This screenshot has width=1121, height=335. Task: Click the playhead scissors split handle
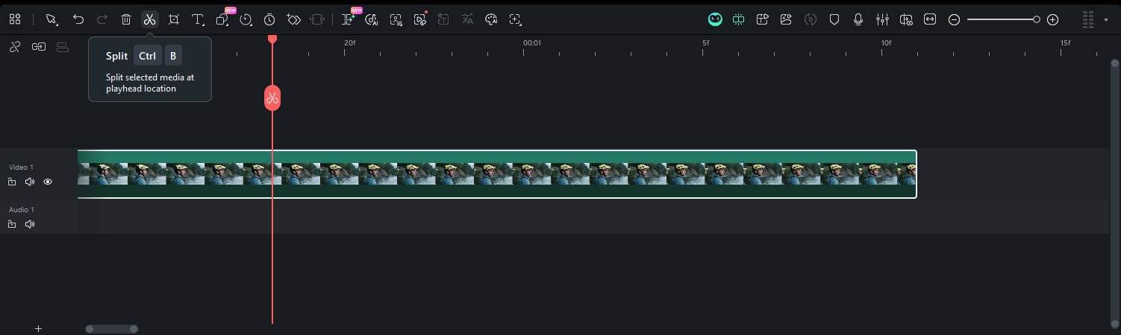point(272,98)
